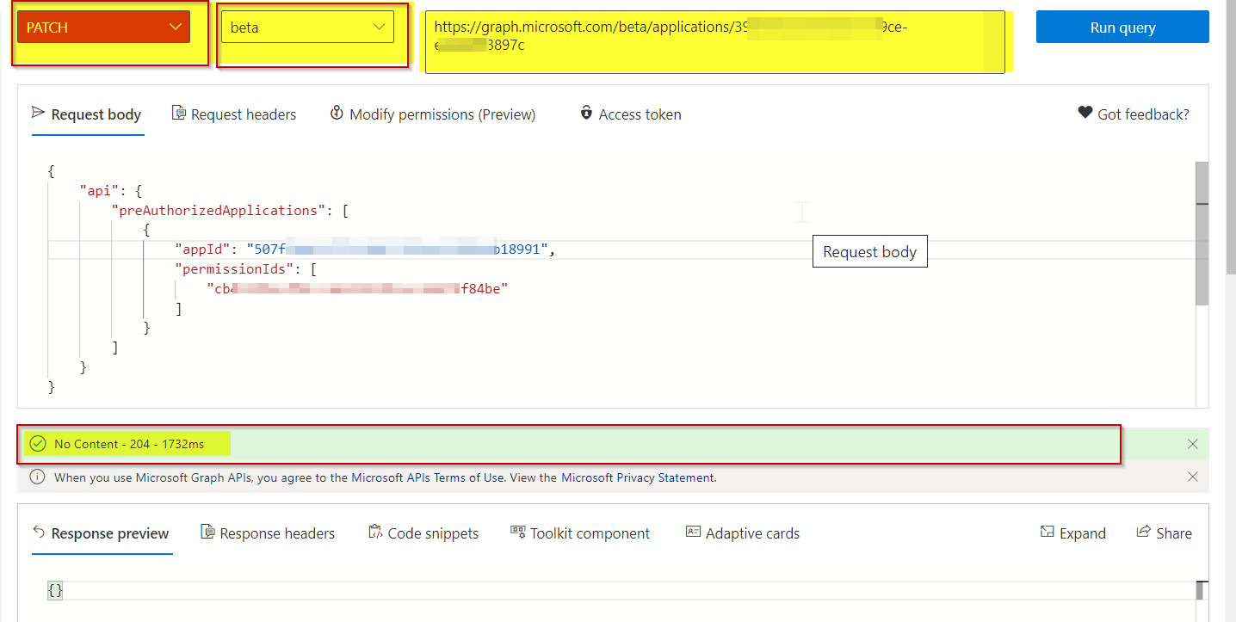Open the PATCH HTTP method dropdown
Screen dimensions: 1236x622
pyautogui.click(x=103, y=28)
